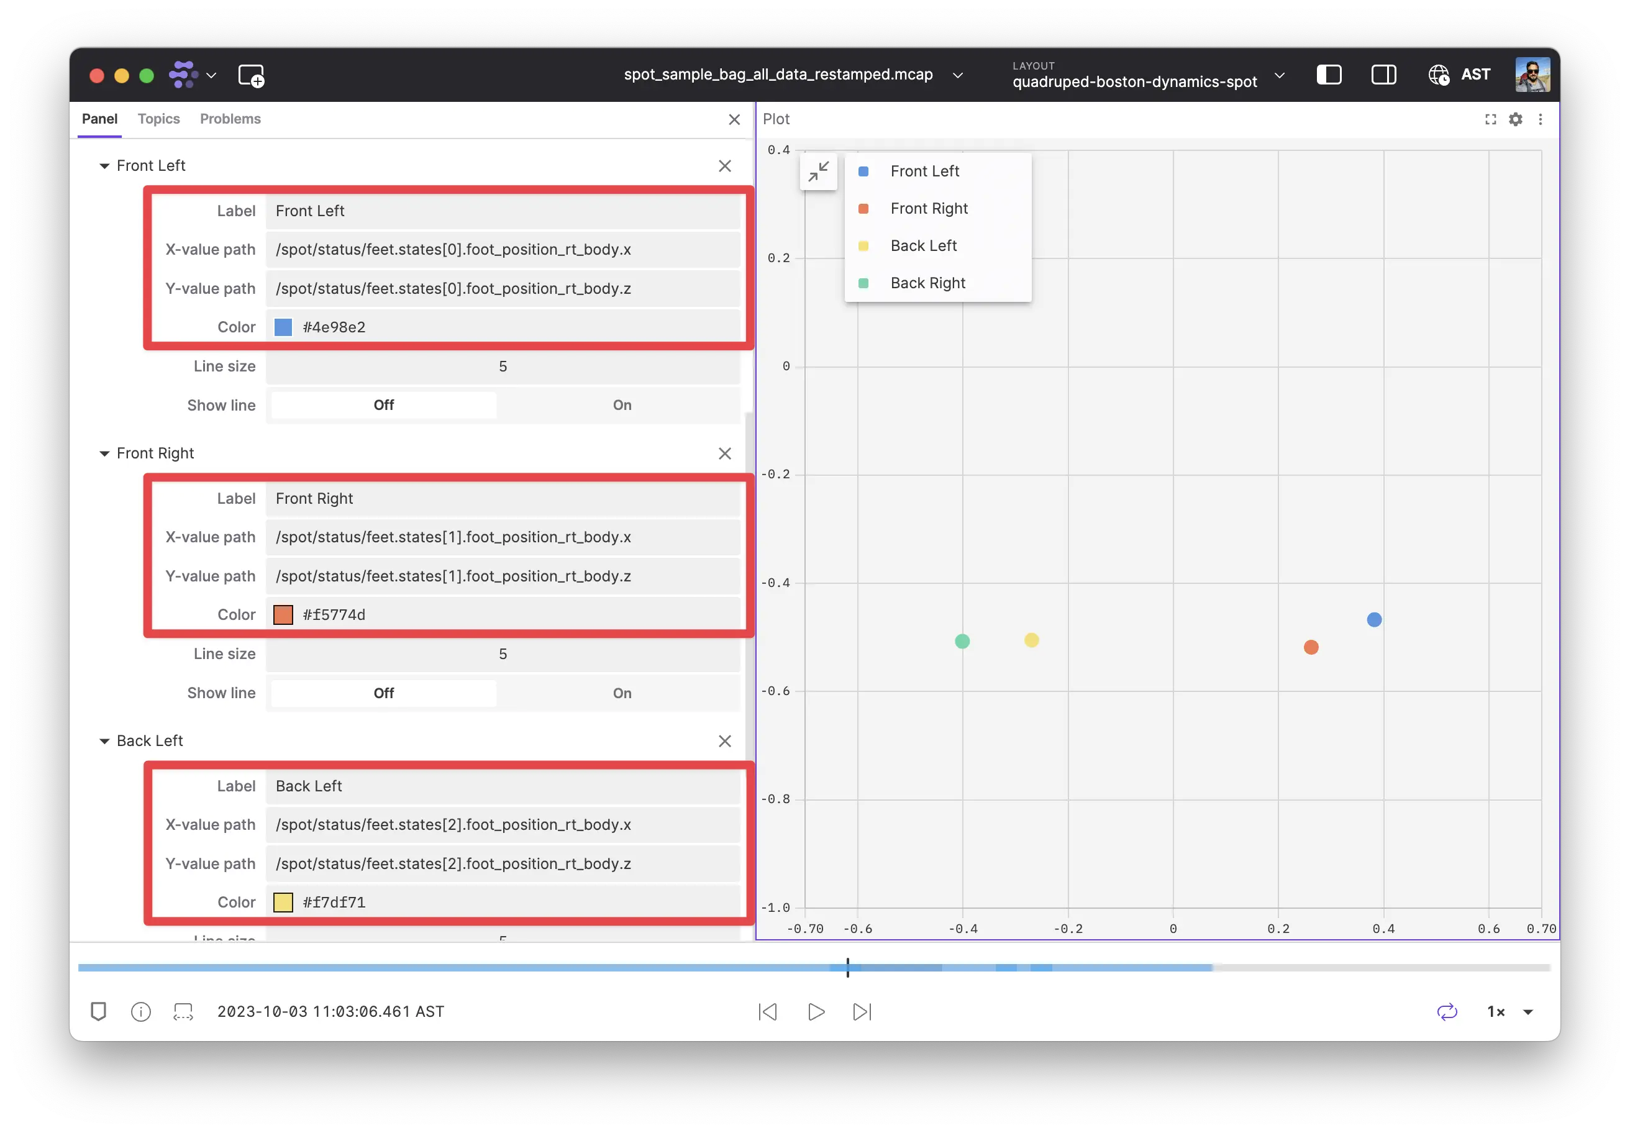Switch to the Topics tab
The height and width of the screenshot is (1133, 1630).
[158, 119]
